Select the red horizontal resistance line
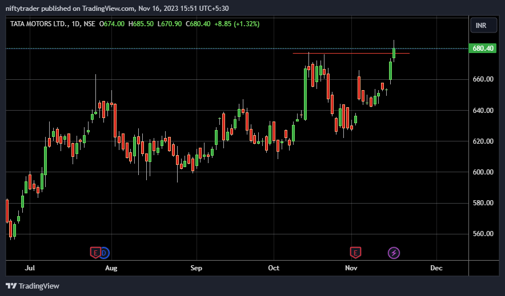The height and width of the screenshot is (296, 505). coord(351,53)
